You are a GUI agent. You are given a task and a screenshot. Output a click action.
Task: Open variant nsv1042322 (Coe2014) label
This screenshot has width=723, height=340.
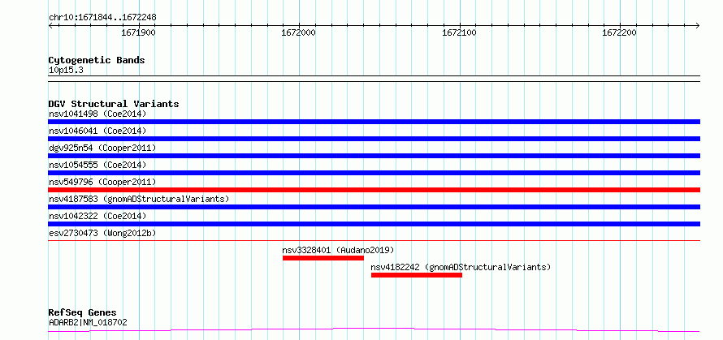97,216
